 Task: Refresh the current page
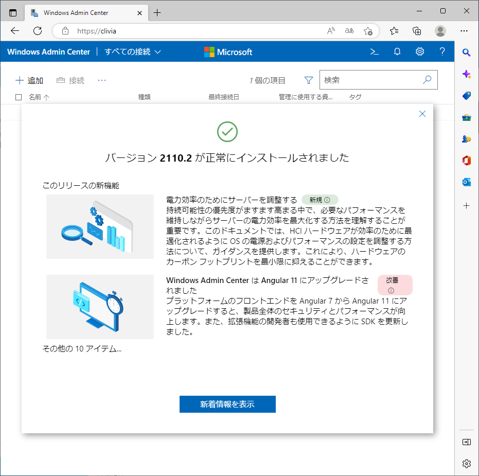click(38, 31)
